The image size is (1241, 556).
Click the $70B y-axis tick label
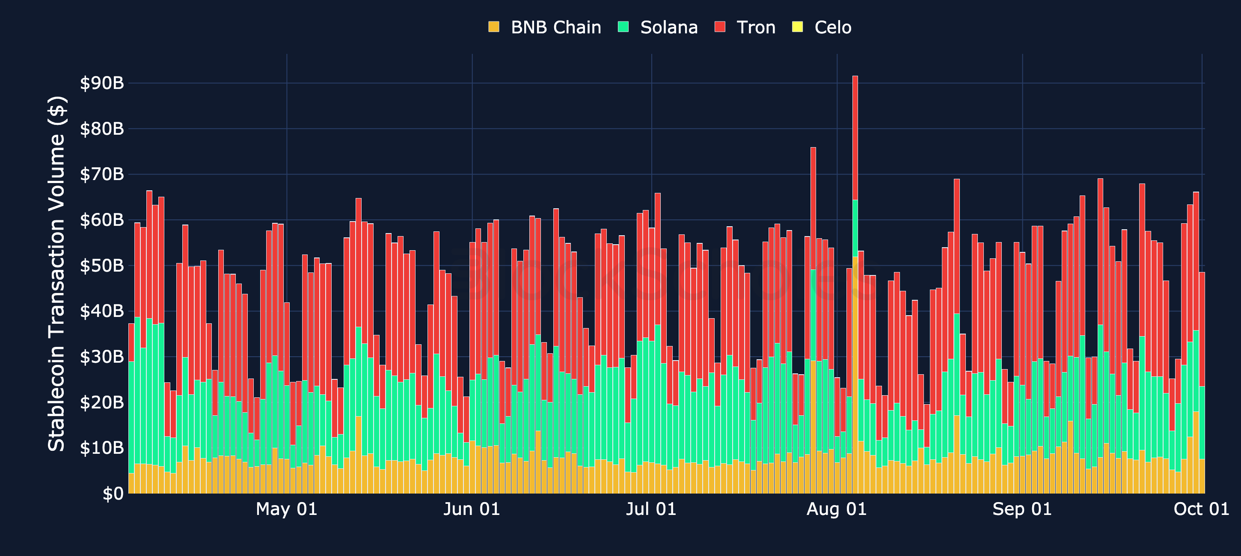[x=102, y=174]
